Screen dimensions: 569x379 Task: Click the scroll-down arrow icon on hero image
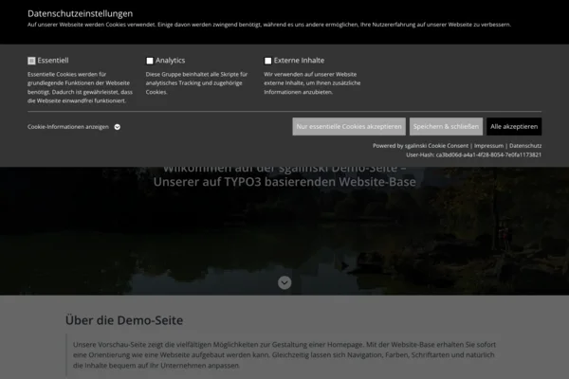pos(284,282)
